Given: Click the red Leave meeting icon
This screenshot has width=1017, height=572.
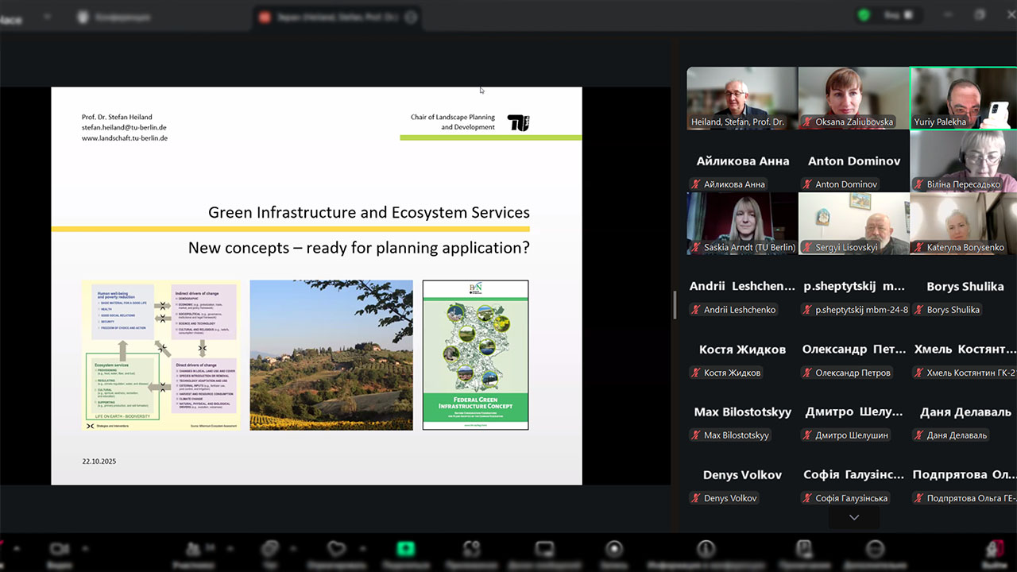Looking at the screenshot, I should 995,550.
